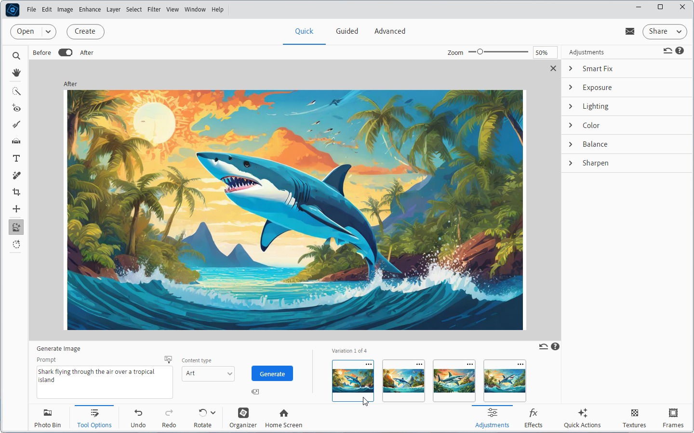This screenshot has width=694, height=433.
Task: Open the Filter menu
Action: [x=154, y=9]
